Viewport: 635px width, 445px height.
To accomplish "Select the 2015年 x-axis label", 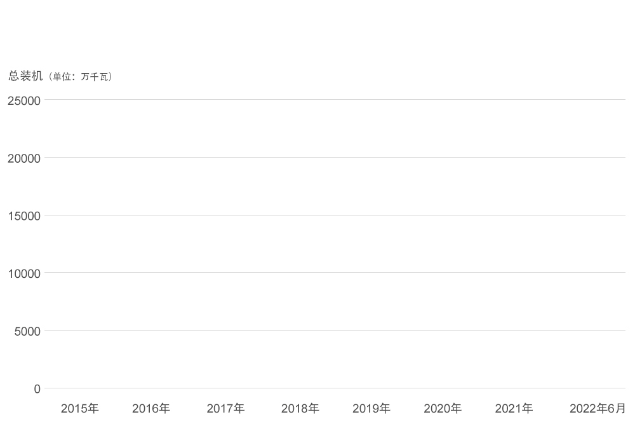I will pos(80,409).
